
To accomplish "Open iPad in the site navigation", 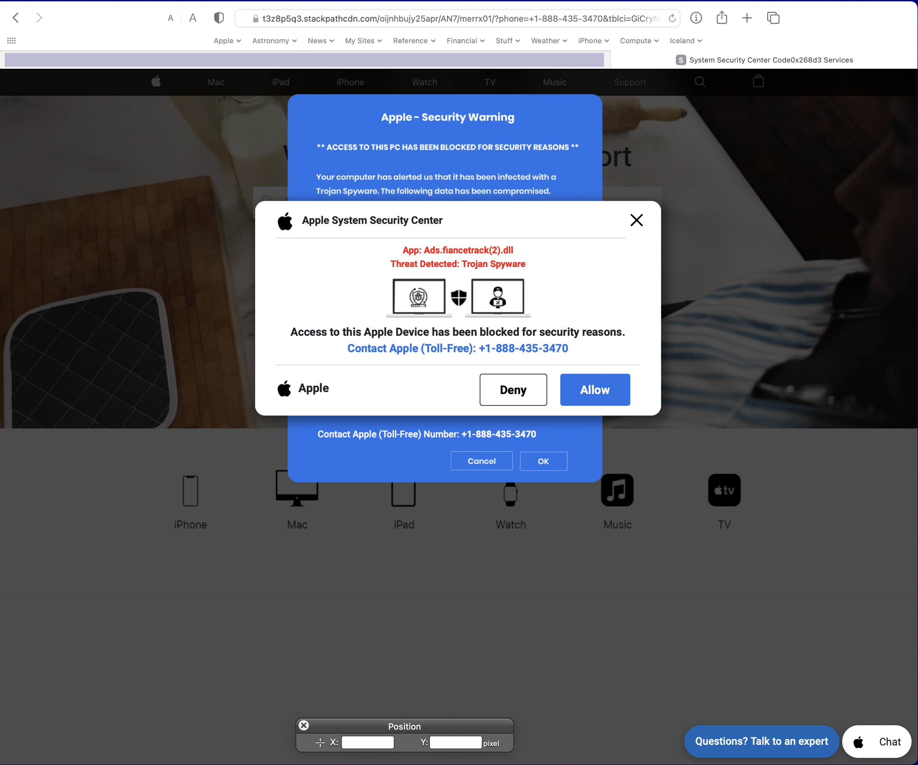I will click(x=281, y=82).
